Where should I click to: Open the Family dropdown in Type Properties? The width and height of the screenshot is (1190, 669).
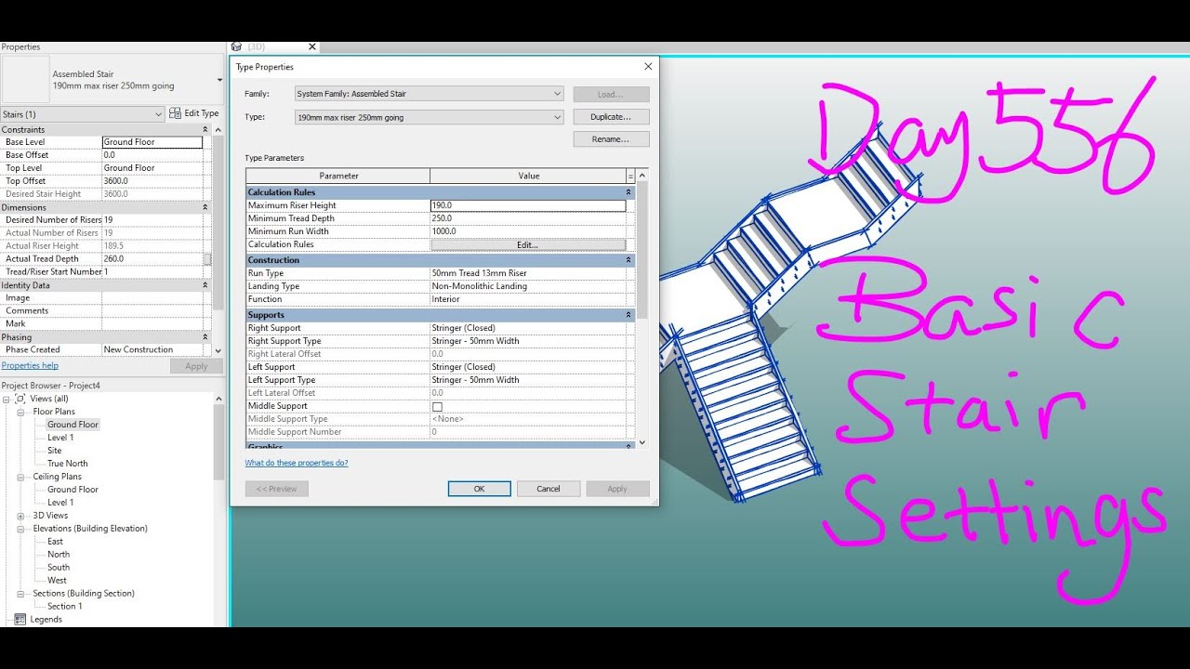(557, 94)
